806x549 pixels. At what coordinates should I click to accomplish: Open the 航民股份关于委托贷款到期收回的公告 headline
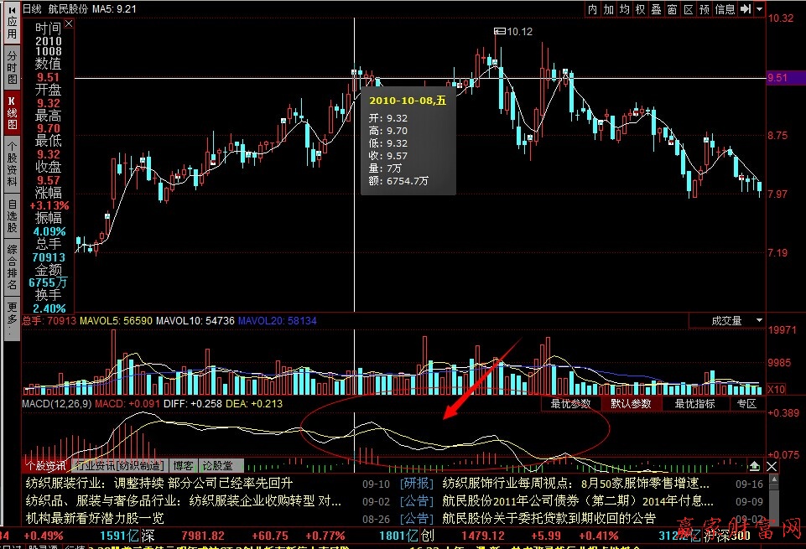[x=549, y=518]
